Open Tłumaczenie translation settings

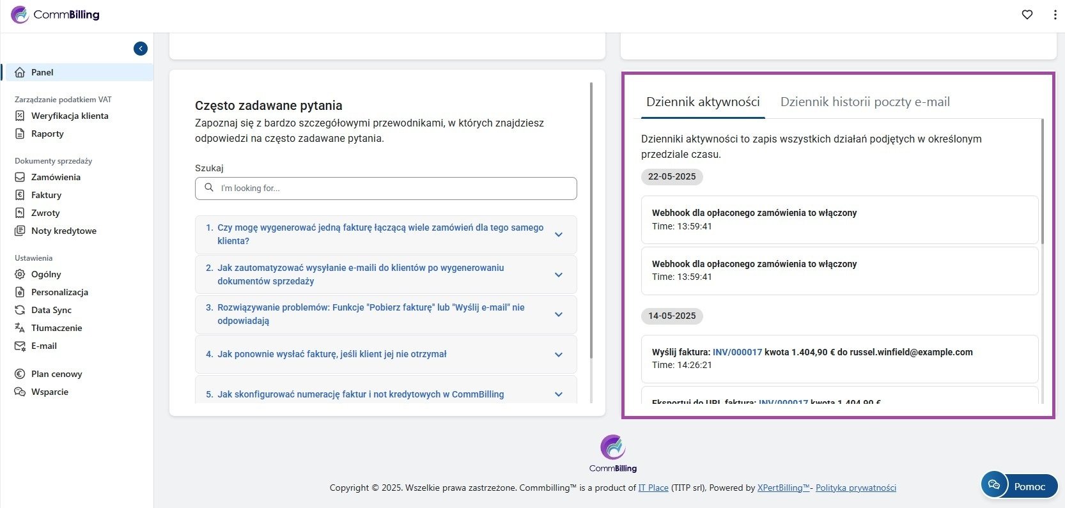coord(56,328)
